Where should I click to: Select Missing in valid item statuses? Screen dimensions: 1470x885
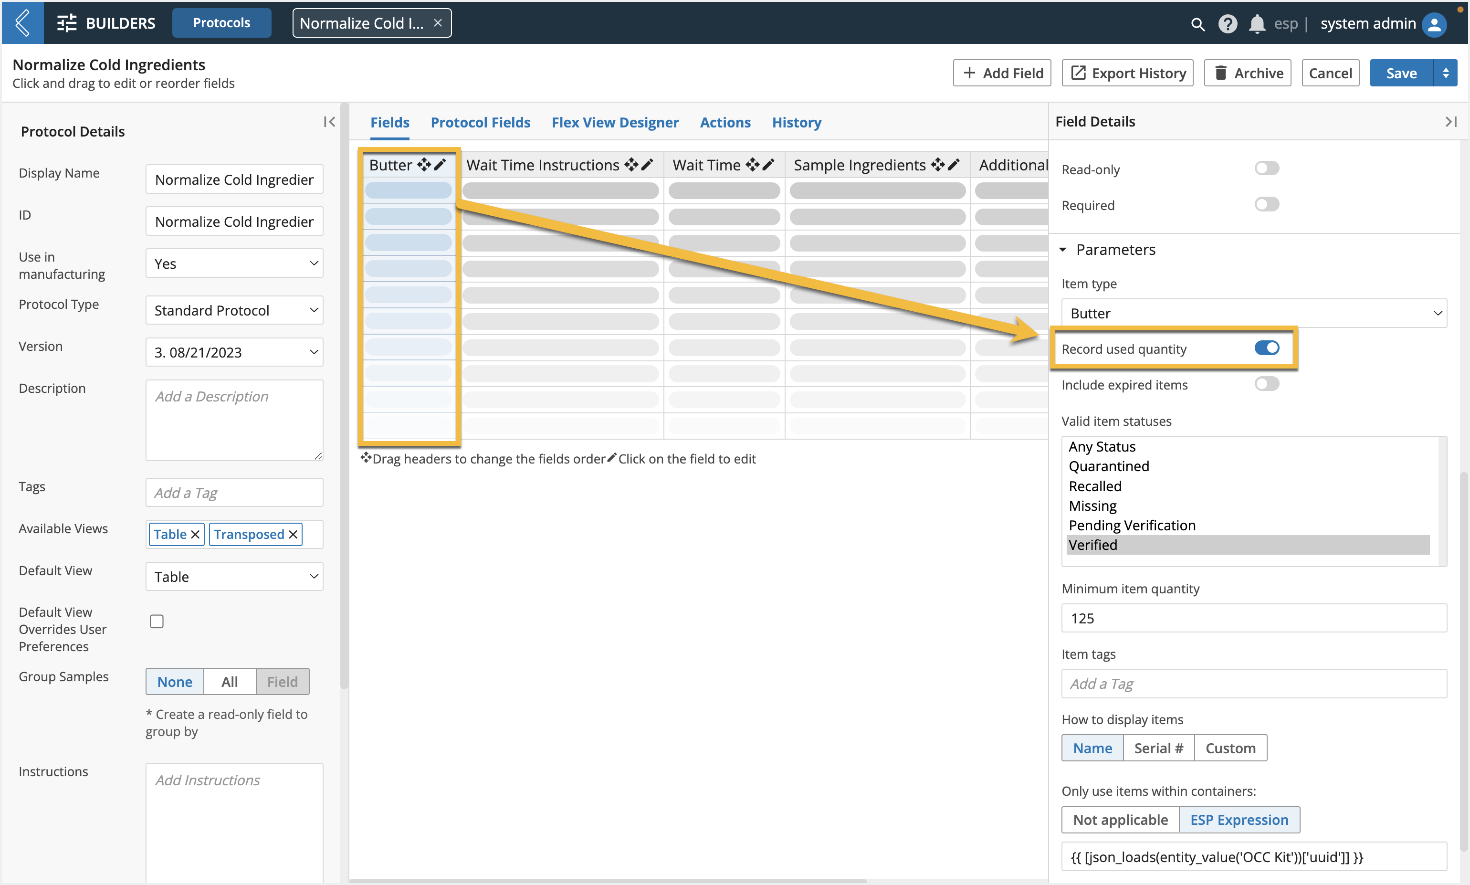1248,506
